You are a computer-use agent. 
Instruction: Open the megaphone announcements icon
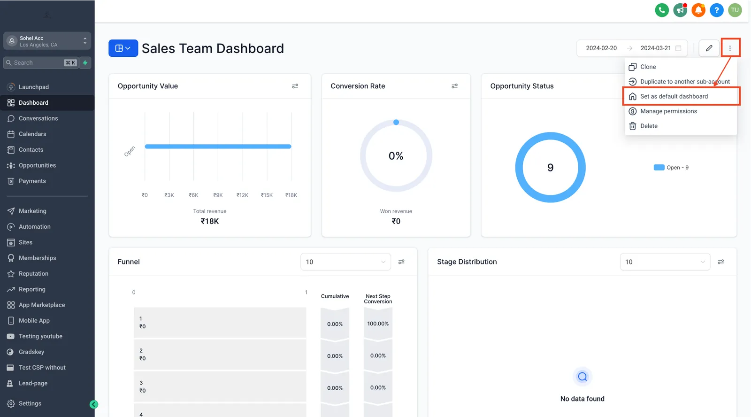pos(680,10)
